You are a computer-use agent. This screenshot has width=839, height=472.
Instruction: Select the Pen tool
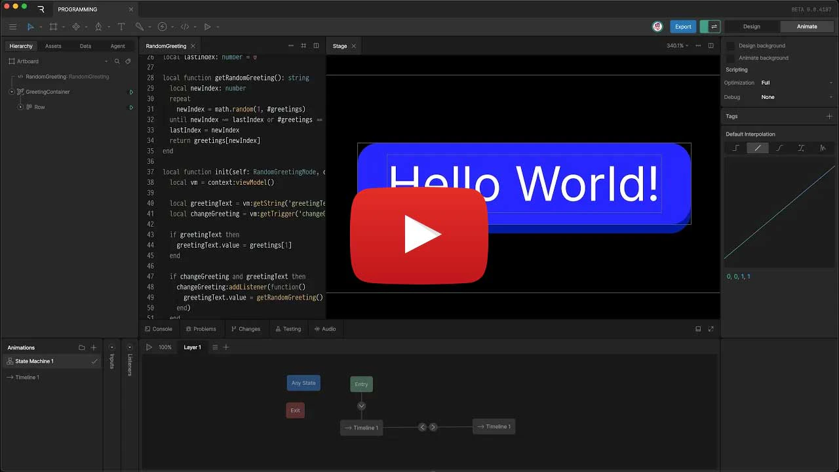[98, 27]
